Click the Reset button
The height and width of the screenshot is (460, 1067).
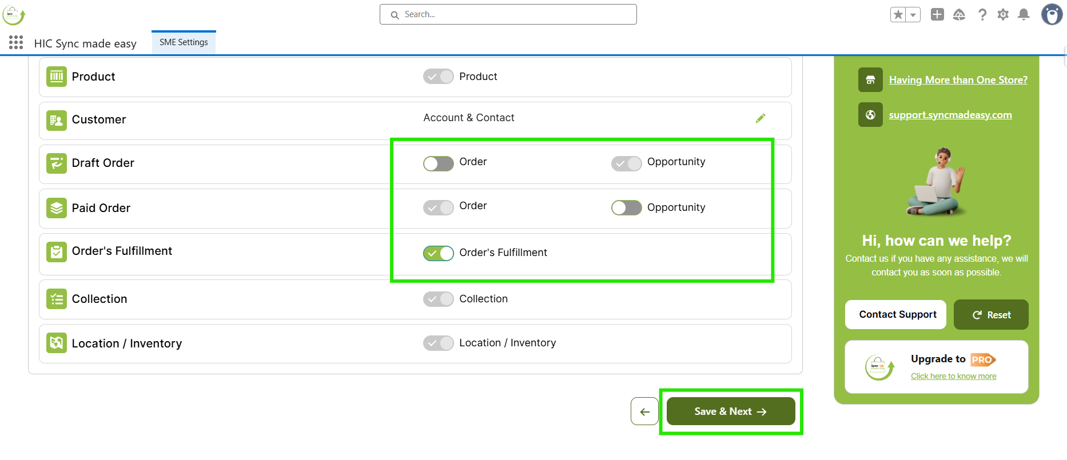(991, 315)
